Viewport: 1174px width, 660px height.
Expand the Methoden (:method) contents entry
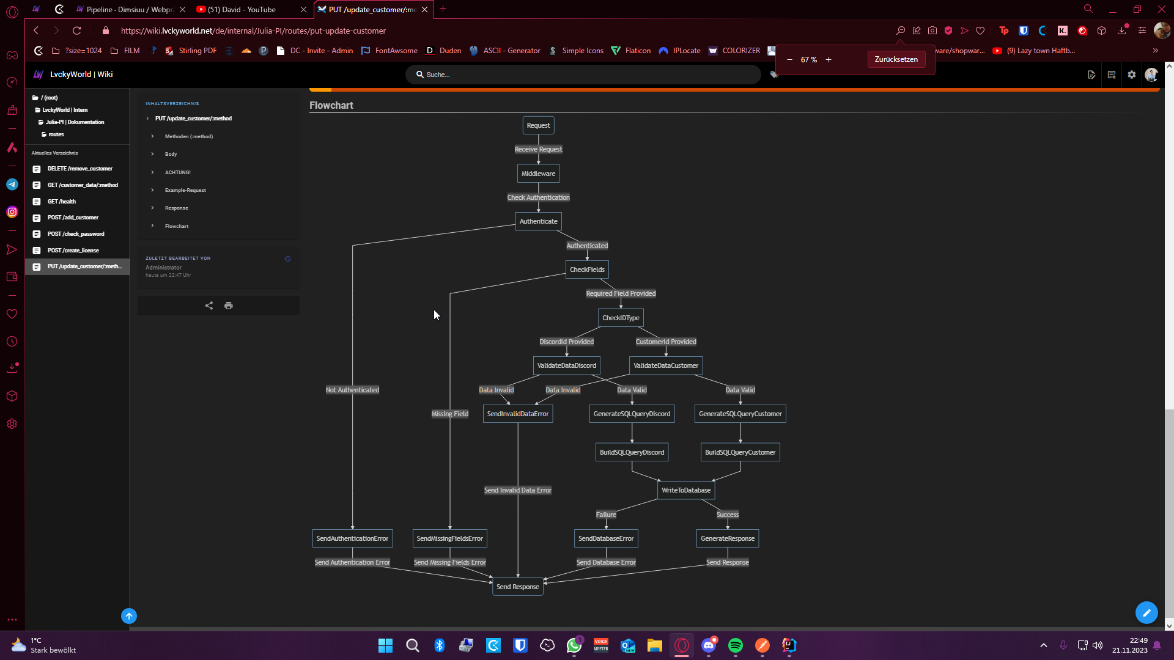point(188,136)
